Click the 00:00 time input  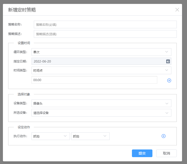click(x=94, y=80)
